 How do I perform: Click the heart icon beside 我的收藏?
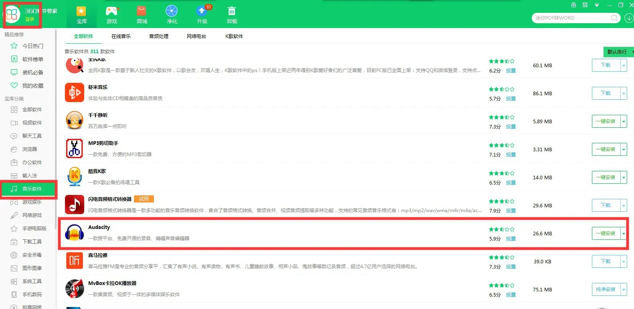pyautogui.click(x=14, y=85)
